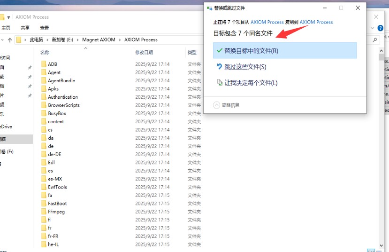Expand chevron after 新加卷 (E:) in breadcrumb

79,40
